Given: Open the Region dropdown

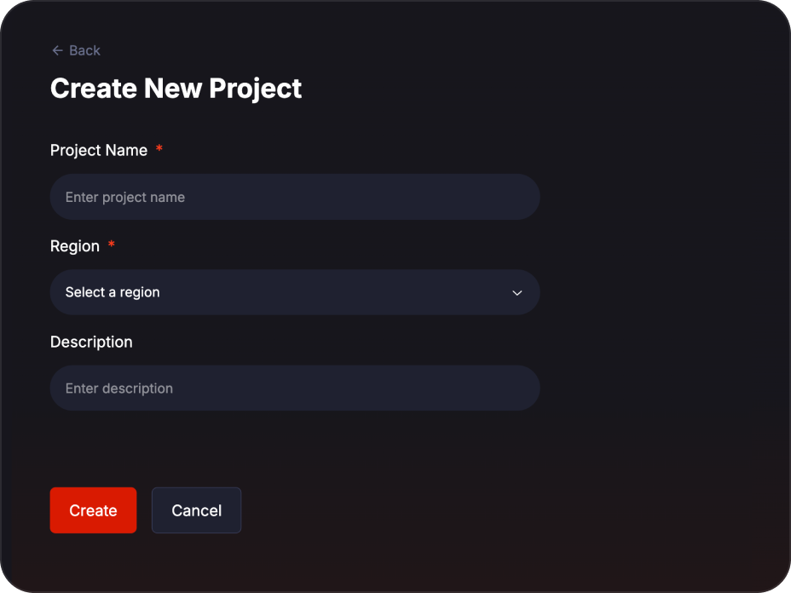Looking at the screenshot, I should pos(294,292).
